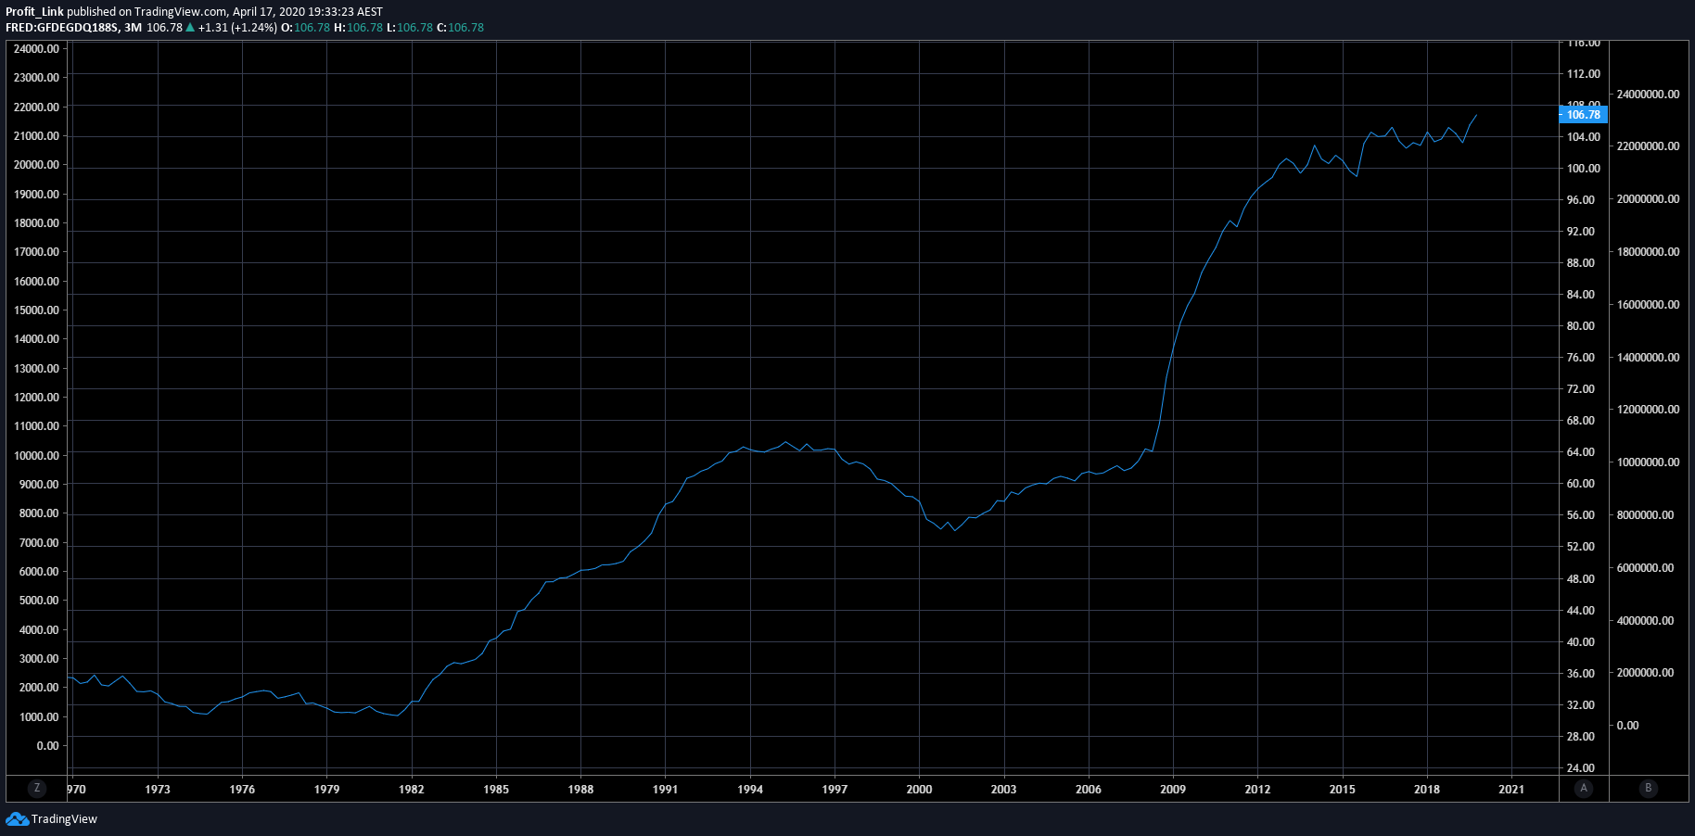The height and width of the screenshot is (836, 1695).
Task: Click the O:106.78 open value
Action: pos(306,28)
